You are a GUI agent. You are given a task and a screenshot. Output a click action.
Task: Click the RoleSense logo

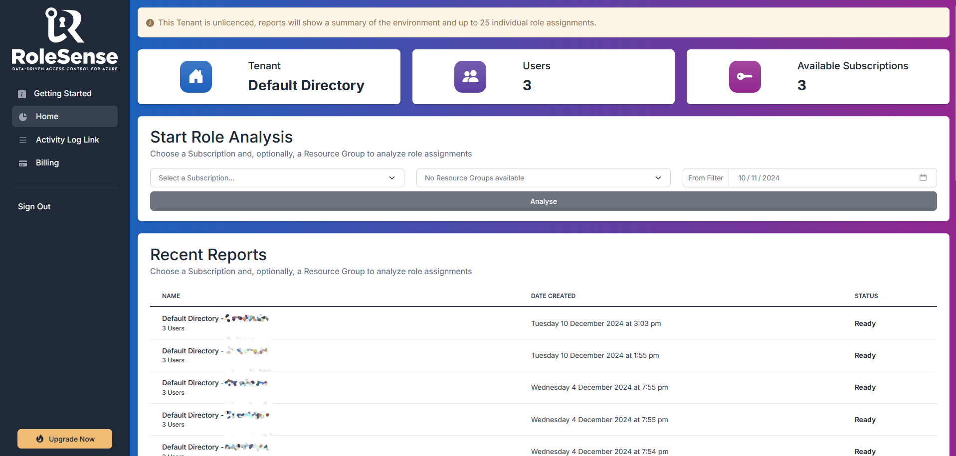(65, 39)
